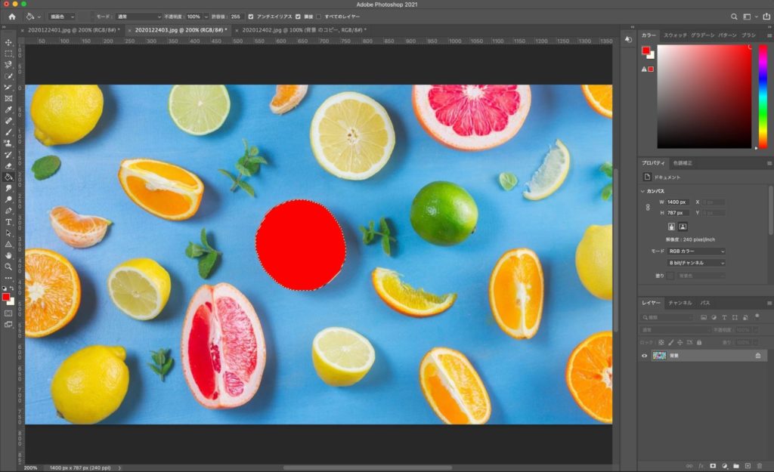Viewport: 774px width, 472px height.
Task: Enable the アンチエイリアス checkbox
Action: 251,17
